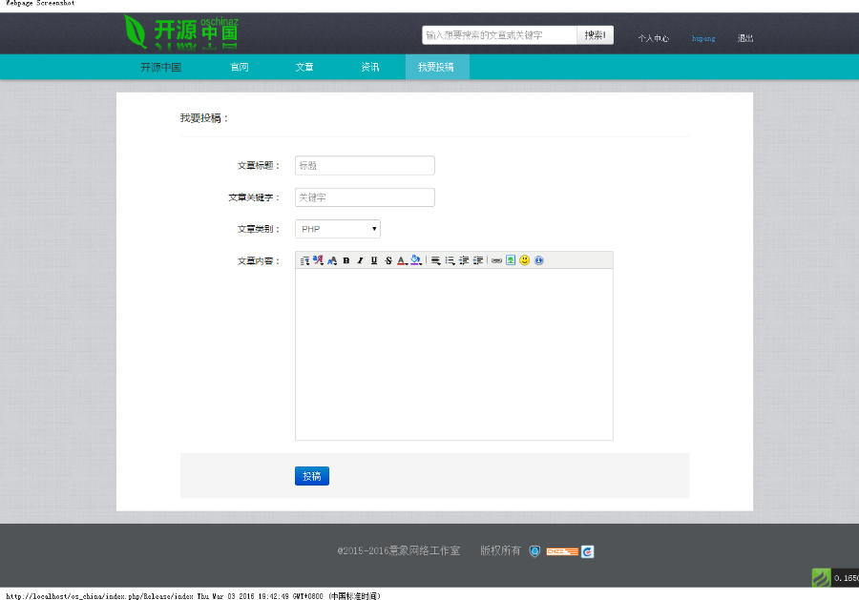Click the 投稿 submit button
This screenshot has height=600, width=859.
pyautogui.click(x=311, y=475)
